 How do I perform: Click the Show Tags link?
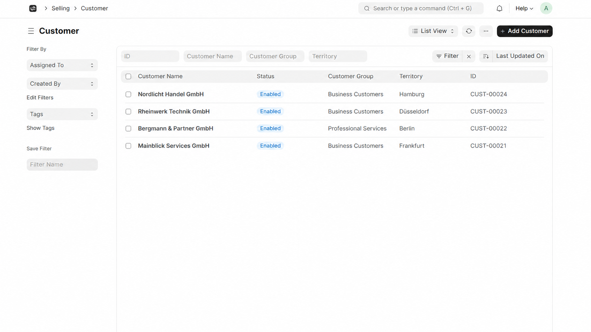pyautogui.click(x=41, y=128)
